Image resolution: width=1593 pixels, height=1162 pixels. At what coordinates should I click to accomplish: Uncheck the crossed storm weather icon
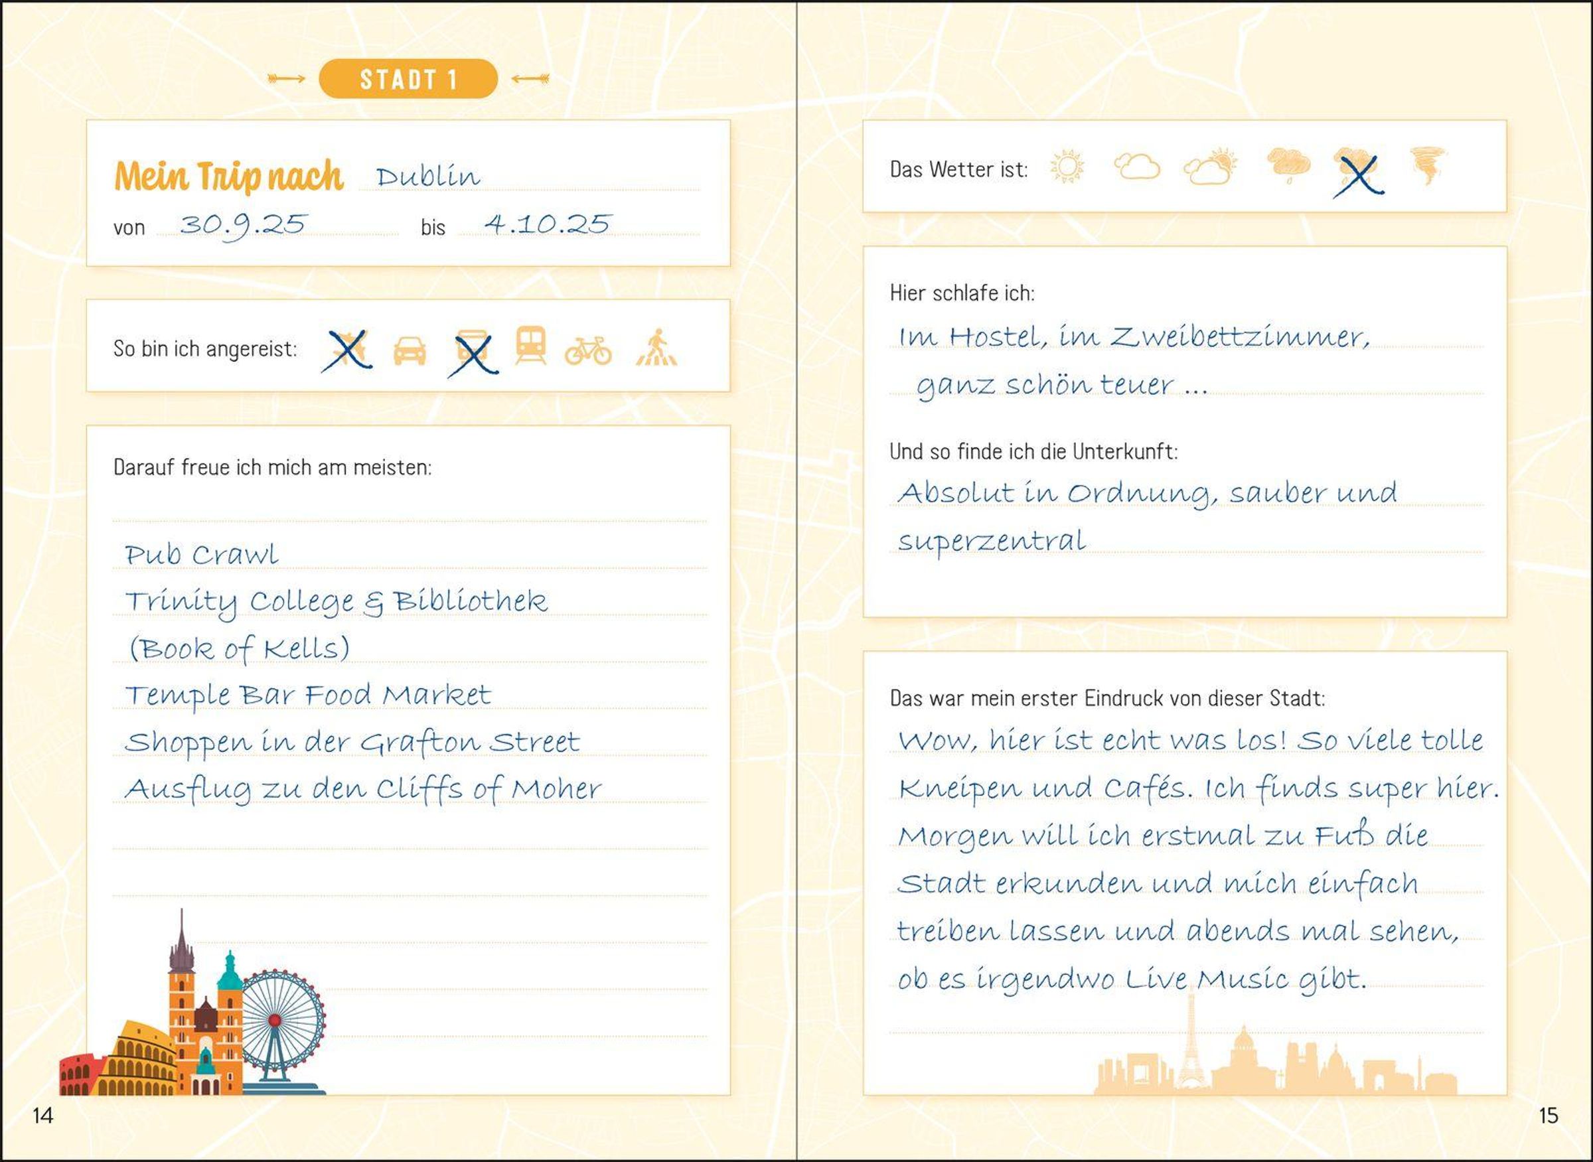pyautogui.click(x=1358, y=173)
